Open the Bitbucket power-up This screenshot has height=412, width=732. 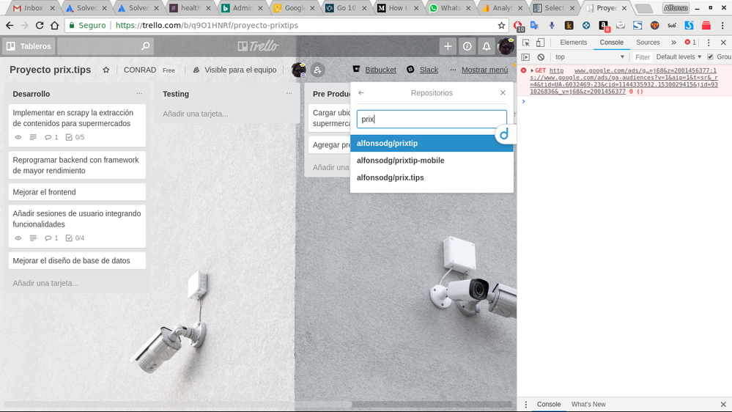[374, 70]
